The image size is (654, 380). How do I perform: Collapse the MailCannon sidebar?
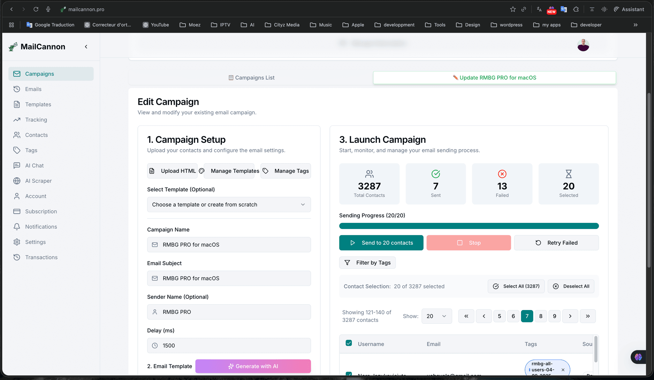click(86, 46)
